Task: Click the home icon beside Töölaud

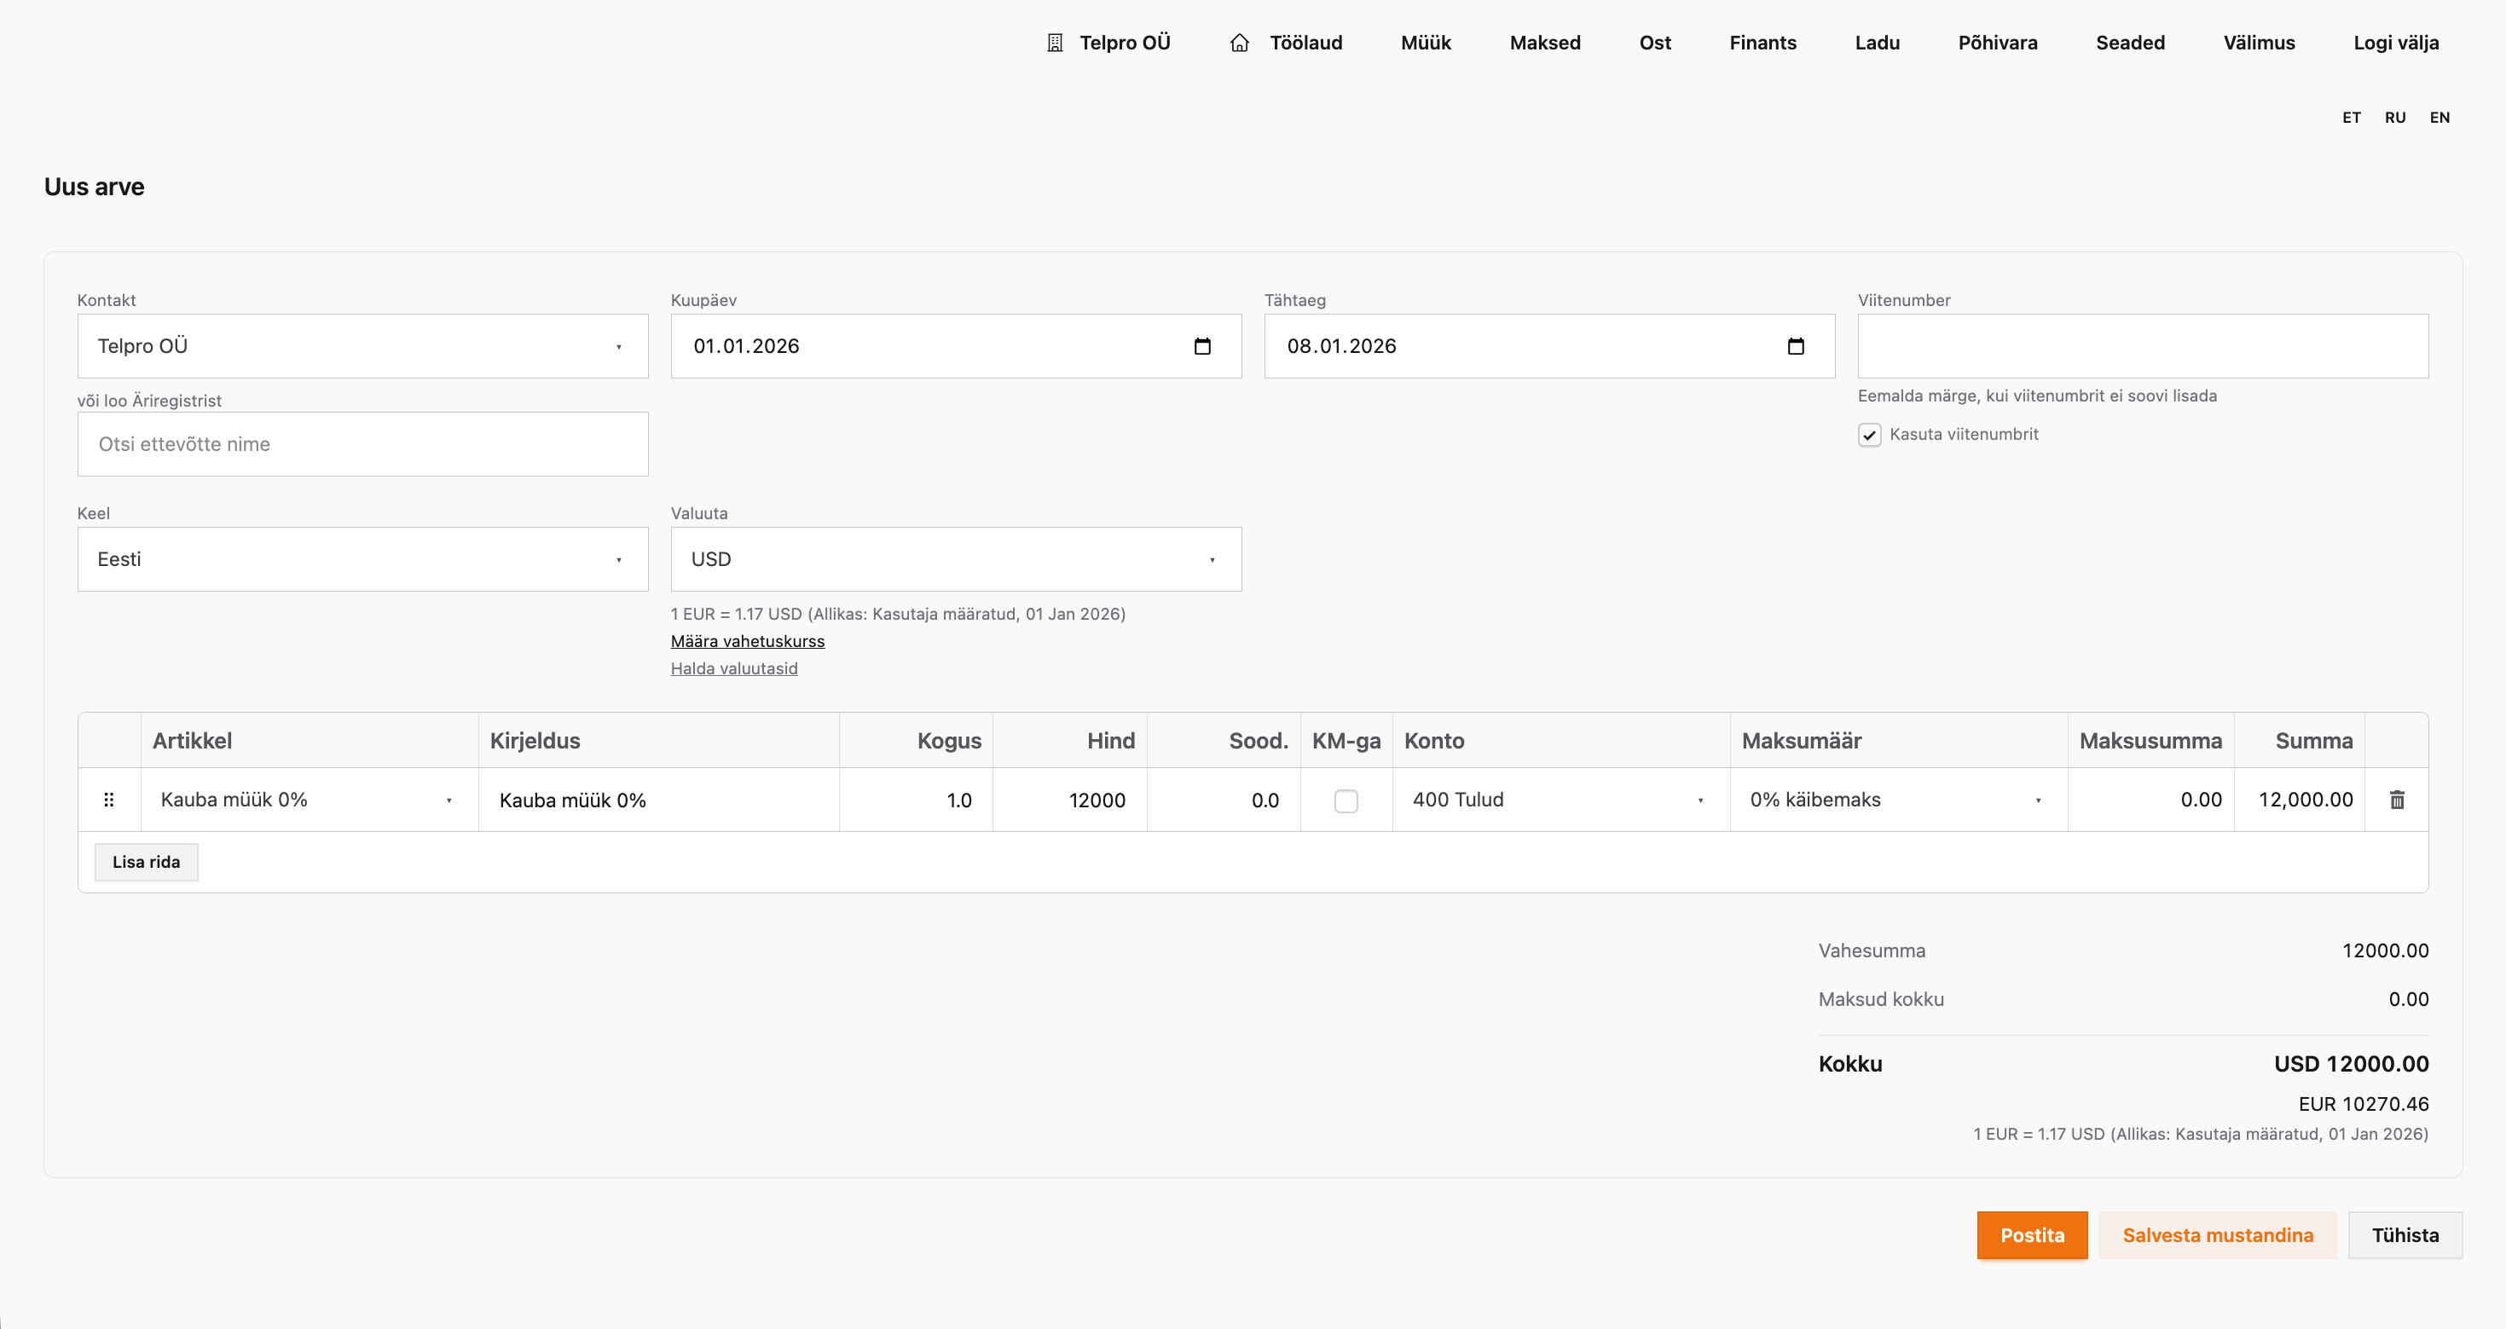Action: [1240, 43]
